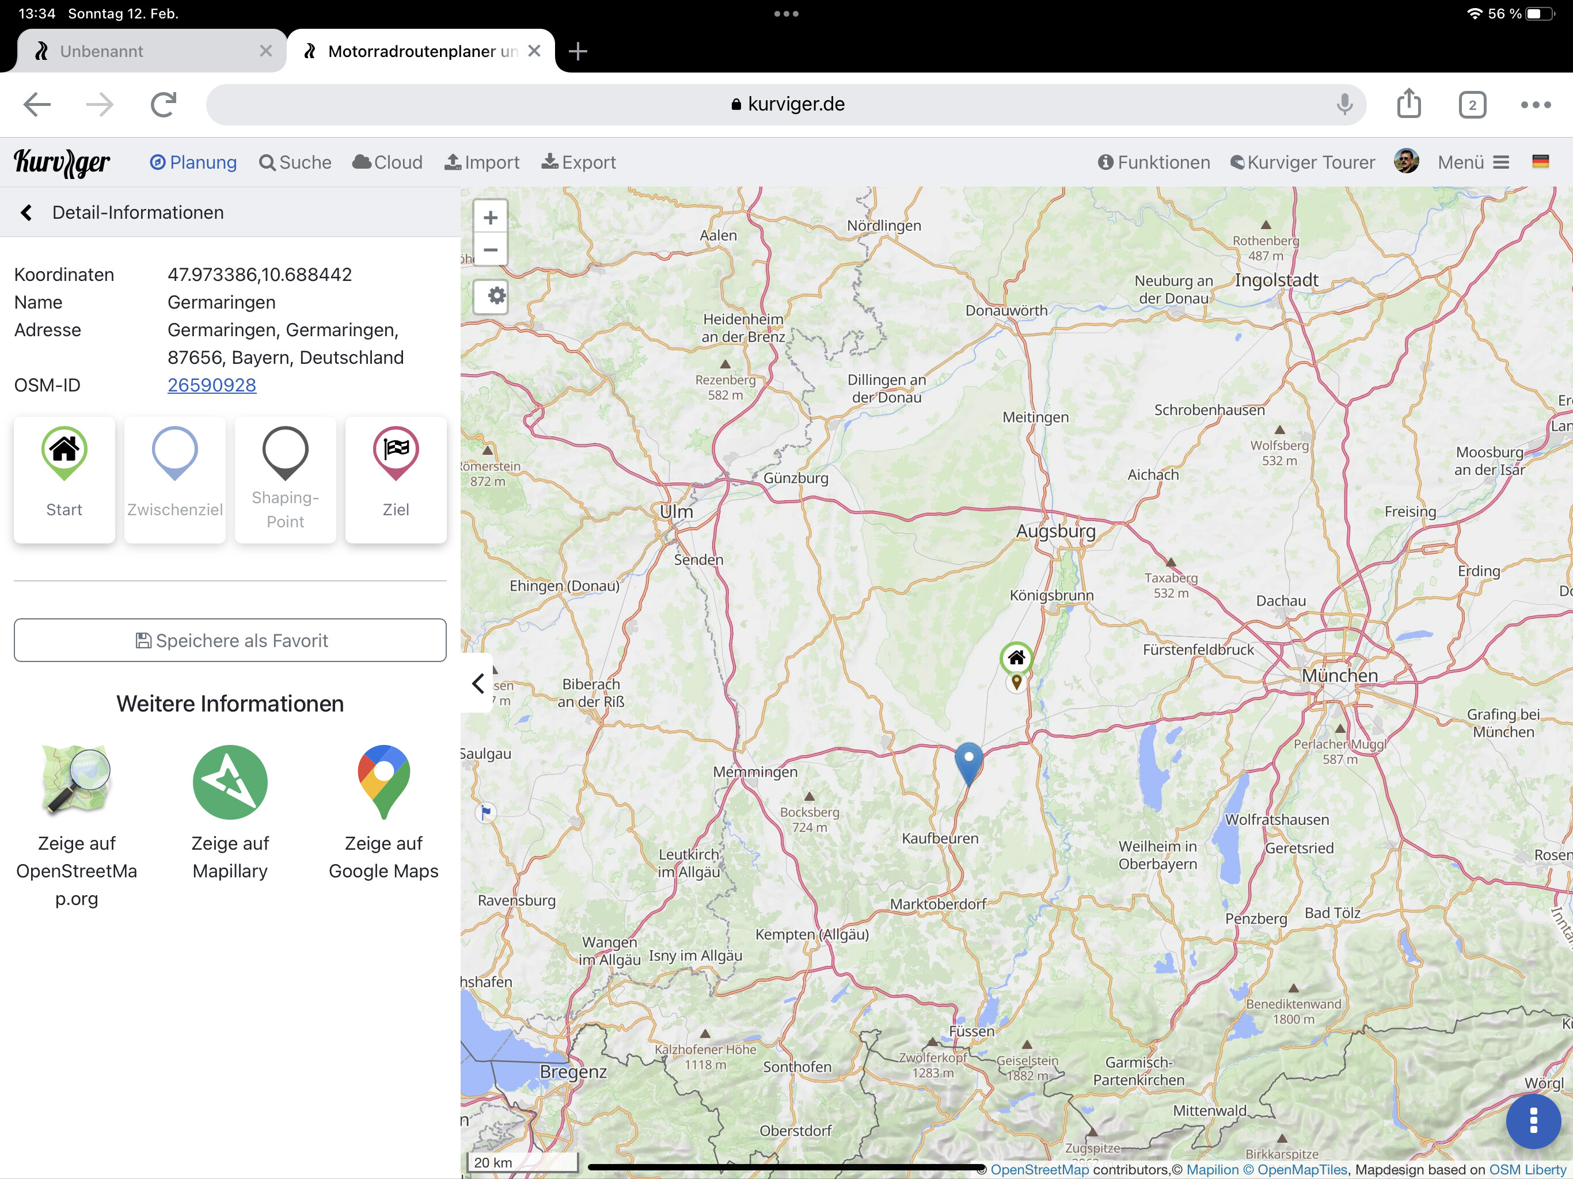Open the Suche menu item
The width and height of the screenshot is (1573, 1179).
(x=295, y=162)
